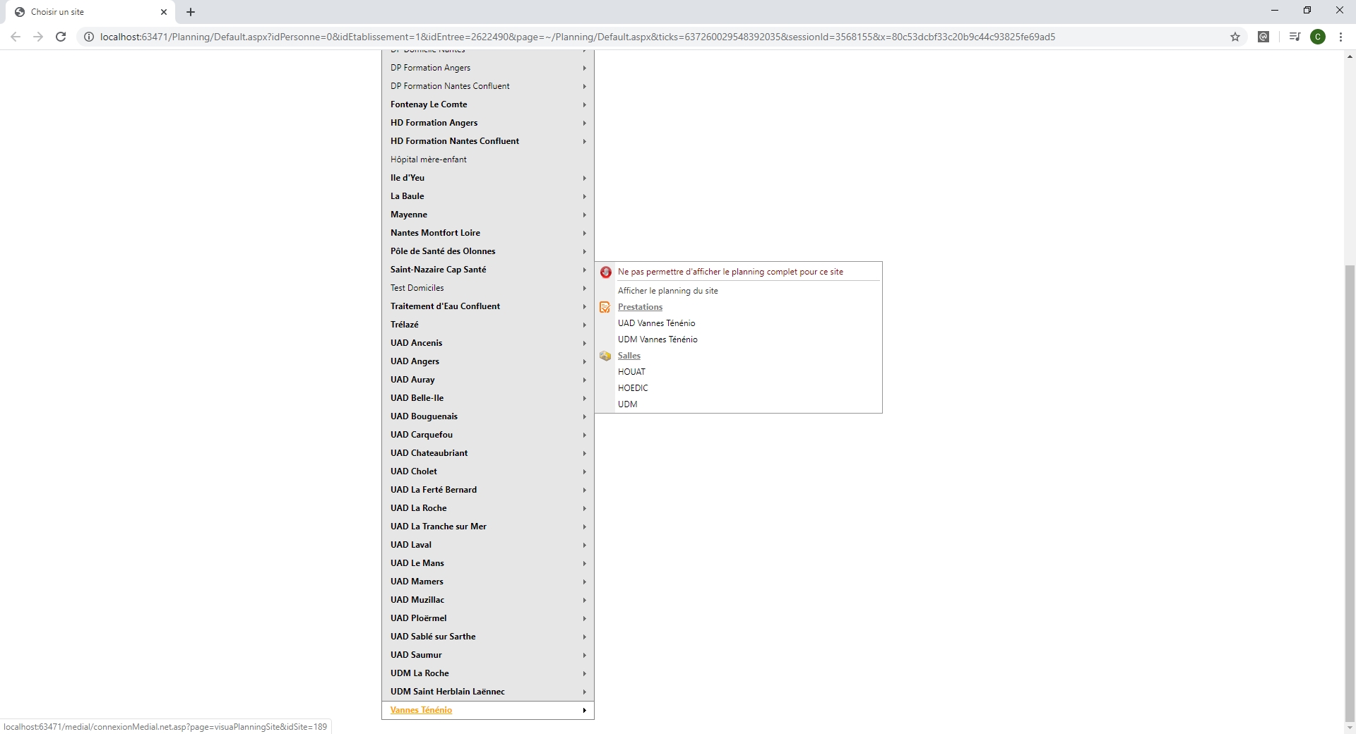Select the HOUAT room
1356x734 pixels.
[x=631, y=372]
